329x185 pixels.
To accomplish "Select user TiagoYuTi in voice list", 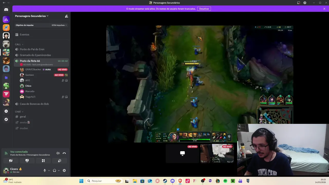I will 30,97.
